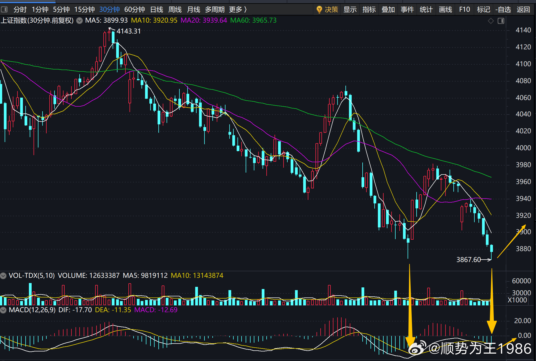Remove from watchlist via -自选
Viewport: 536px width, 361px height.
point(503,10)
